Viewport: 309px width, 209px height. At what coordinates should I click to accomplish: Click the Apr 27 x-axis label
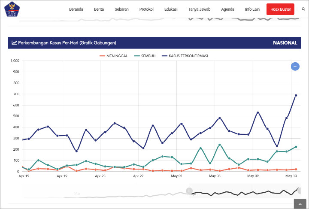138,176
